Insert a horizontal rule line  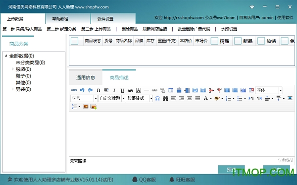[147, 90]
